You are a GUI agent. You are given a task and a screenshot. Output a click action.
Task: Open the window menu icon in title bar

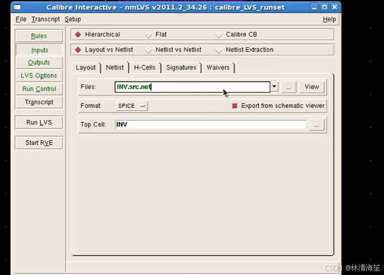tap(17, 7)
